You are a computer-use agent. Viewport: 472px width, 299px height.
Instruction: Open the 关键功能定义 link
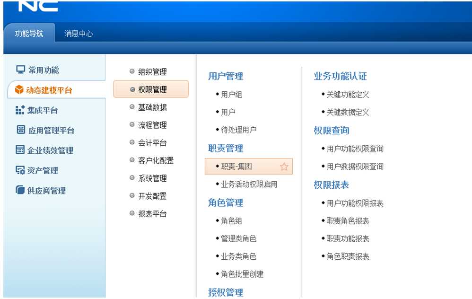pyautogui.click(x=348, y=95)
